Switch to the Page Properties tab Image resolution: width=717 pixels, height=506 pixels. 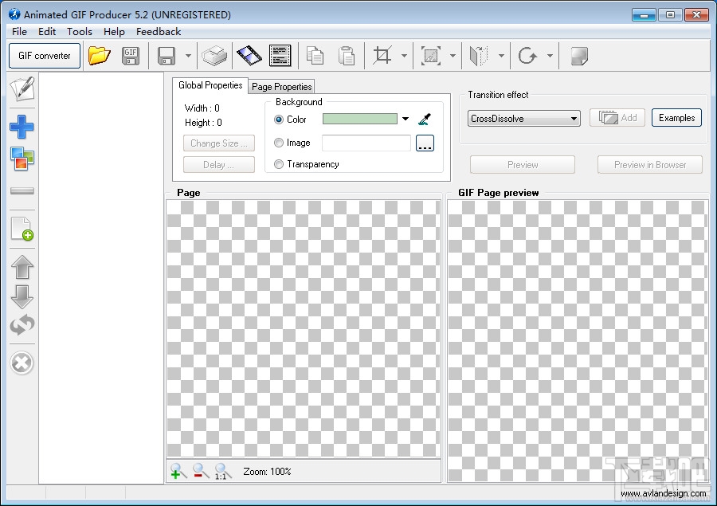tap(282, 87)
